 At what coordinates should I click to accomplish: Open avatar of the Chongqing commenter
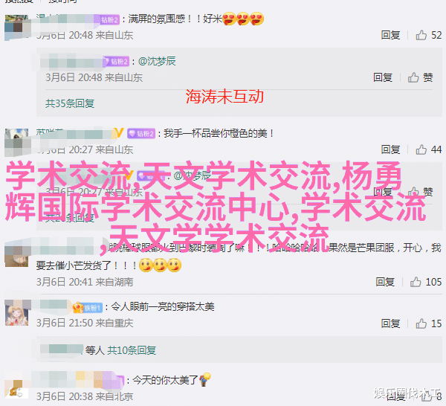coord(17,313)
